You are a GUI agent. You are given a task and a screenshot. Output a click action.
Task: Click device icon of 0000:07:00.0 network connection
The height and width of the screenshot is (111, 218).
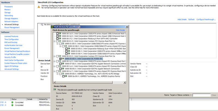point(63,64)
